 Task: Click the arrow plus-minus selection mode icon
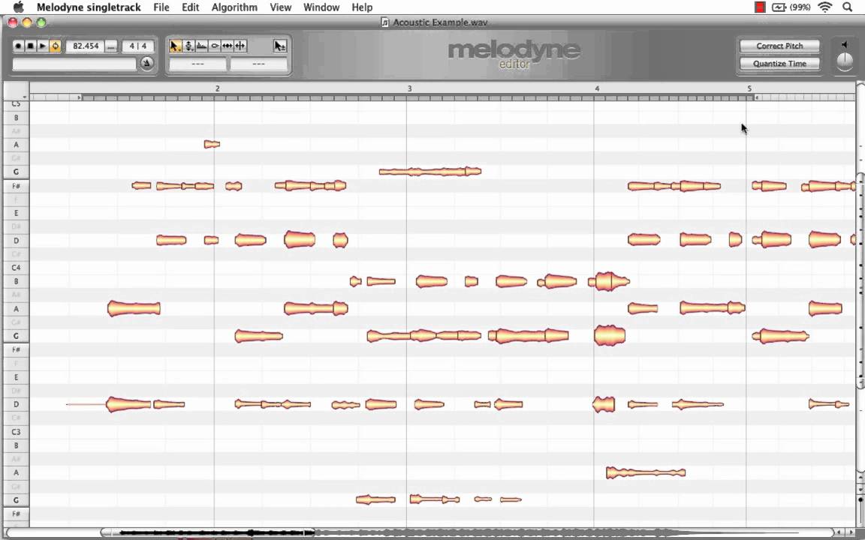[x=280, y=46]
